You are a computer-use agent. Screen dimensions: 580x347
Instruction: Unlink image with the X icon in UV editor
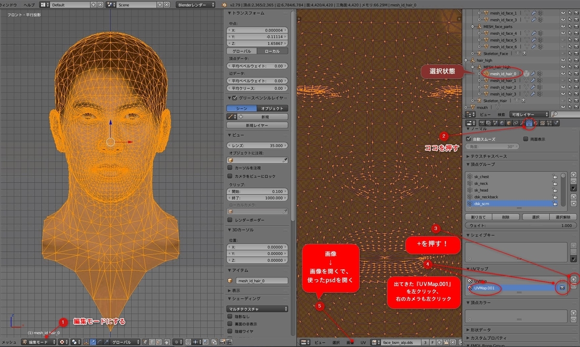453,342
